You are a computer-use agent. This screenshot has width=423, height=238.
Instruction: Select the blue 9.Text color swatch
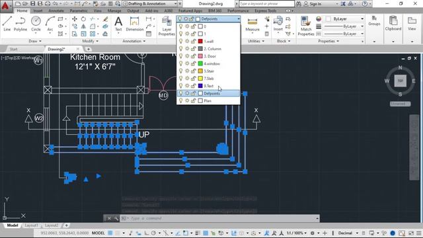200,86
